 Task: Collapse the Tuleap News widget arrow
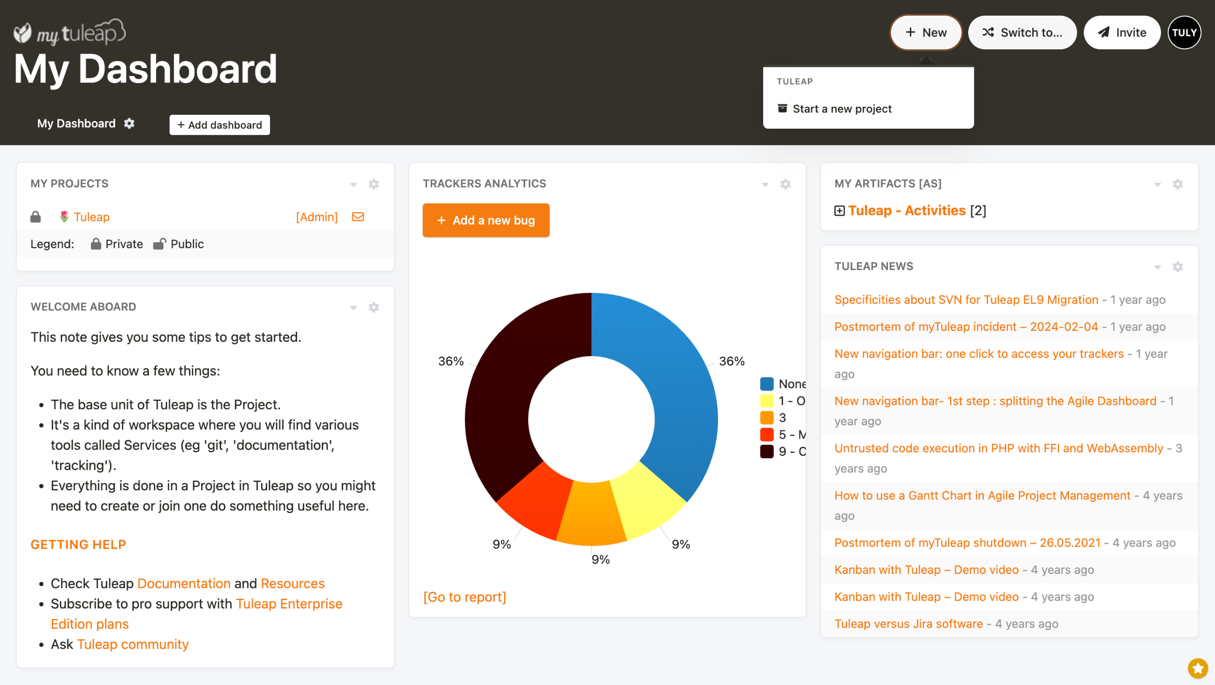(x=1157, y=267)
